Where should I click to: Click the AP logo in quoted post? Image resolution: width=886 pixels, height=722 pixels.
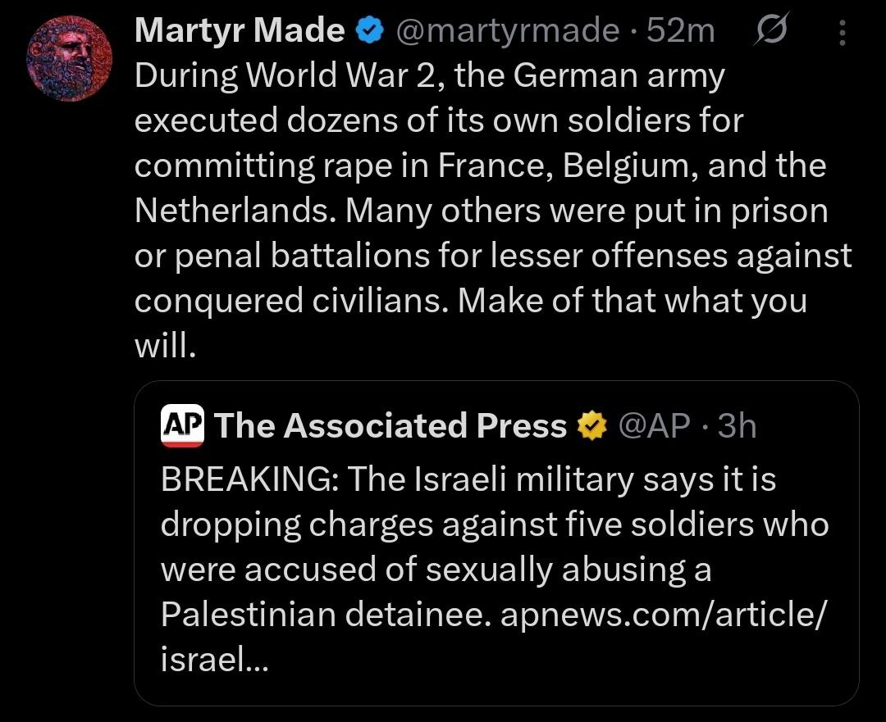182,426
